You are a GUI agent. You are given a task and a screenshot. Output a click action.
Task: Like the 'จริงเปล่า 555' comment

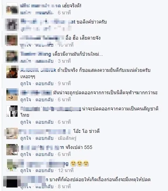tap(26, 154)
